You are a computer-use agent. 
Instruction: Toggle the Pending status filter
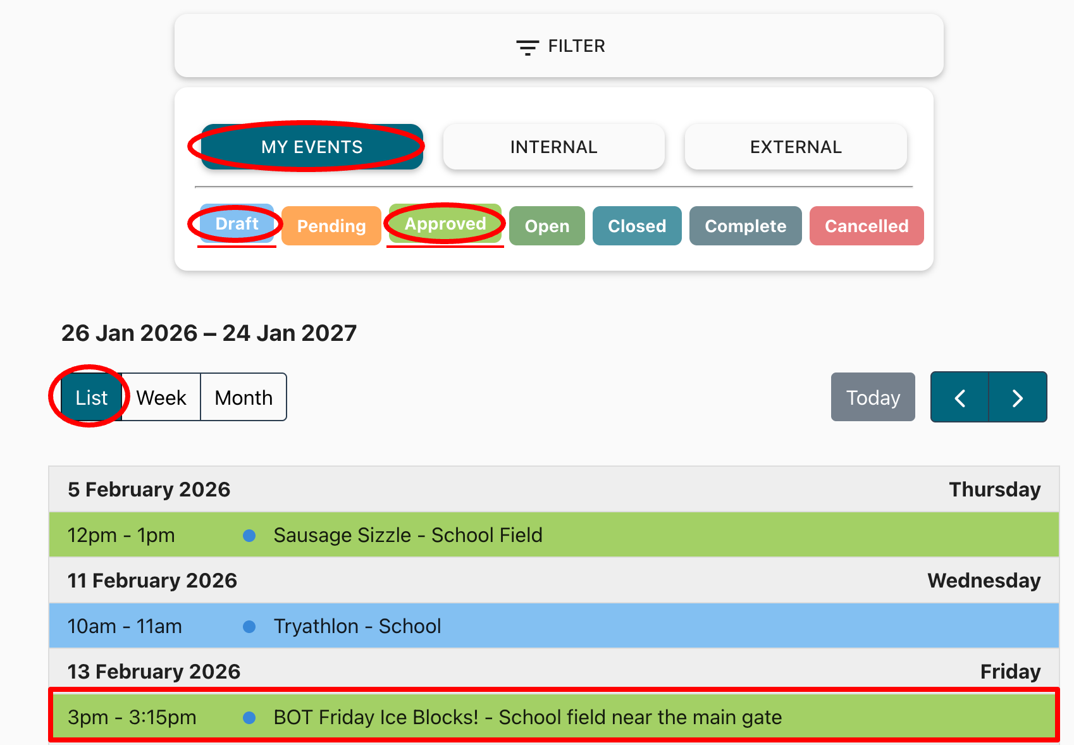331,226
